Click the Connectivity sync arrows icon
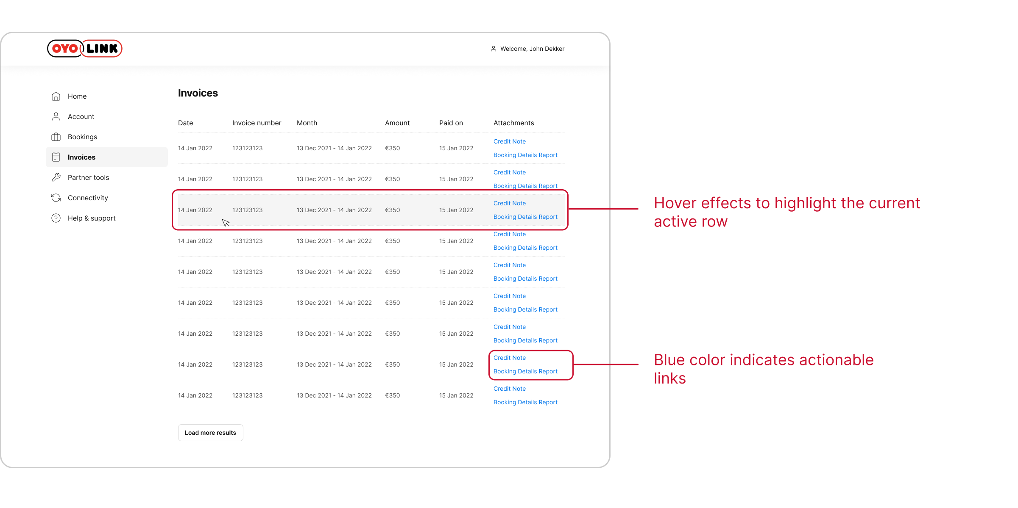Image resolution: width=1018 pixels, height=508 pixels. click(56, 198)
